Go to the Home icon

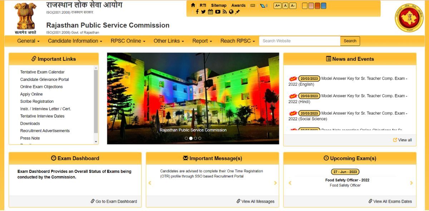193,5
